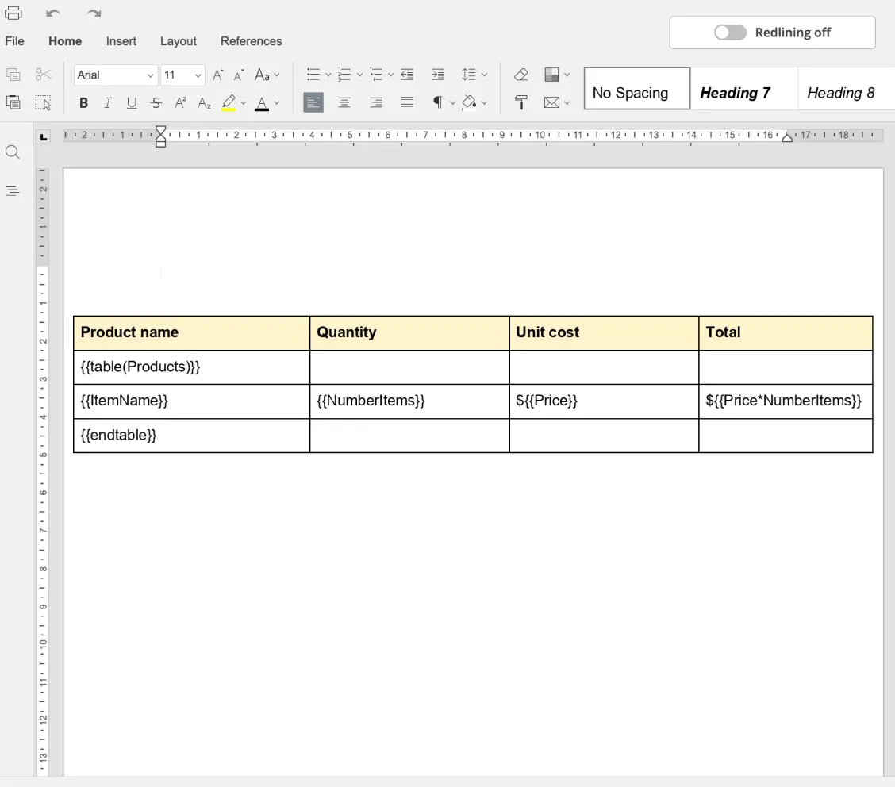Toggle strikethrough formatting

[156, 102]
